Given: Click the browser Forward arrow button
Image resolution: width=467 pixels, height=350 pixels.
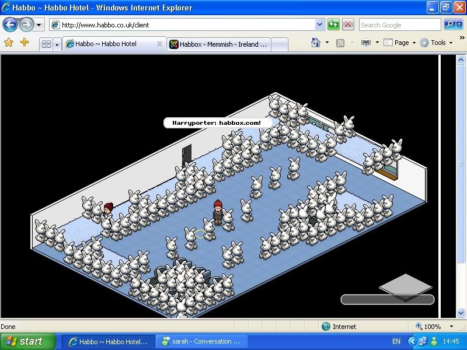Looking at the screenshot, I should 26,24.
